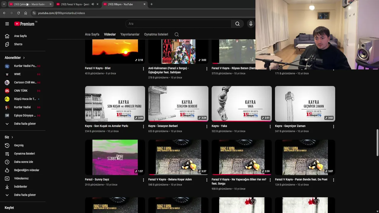Click the browser home button
Image resolution: width=379 pixels, height=213 pixels.
point(25,13)
